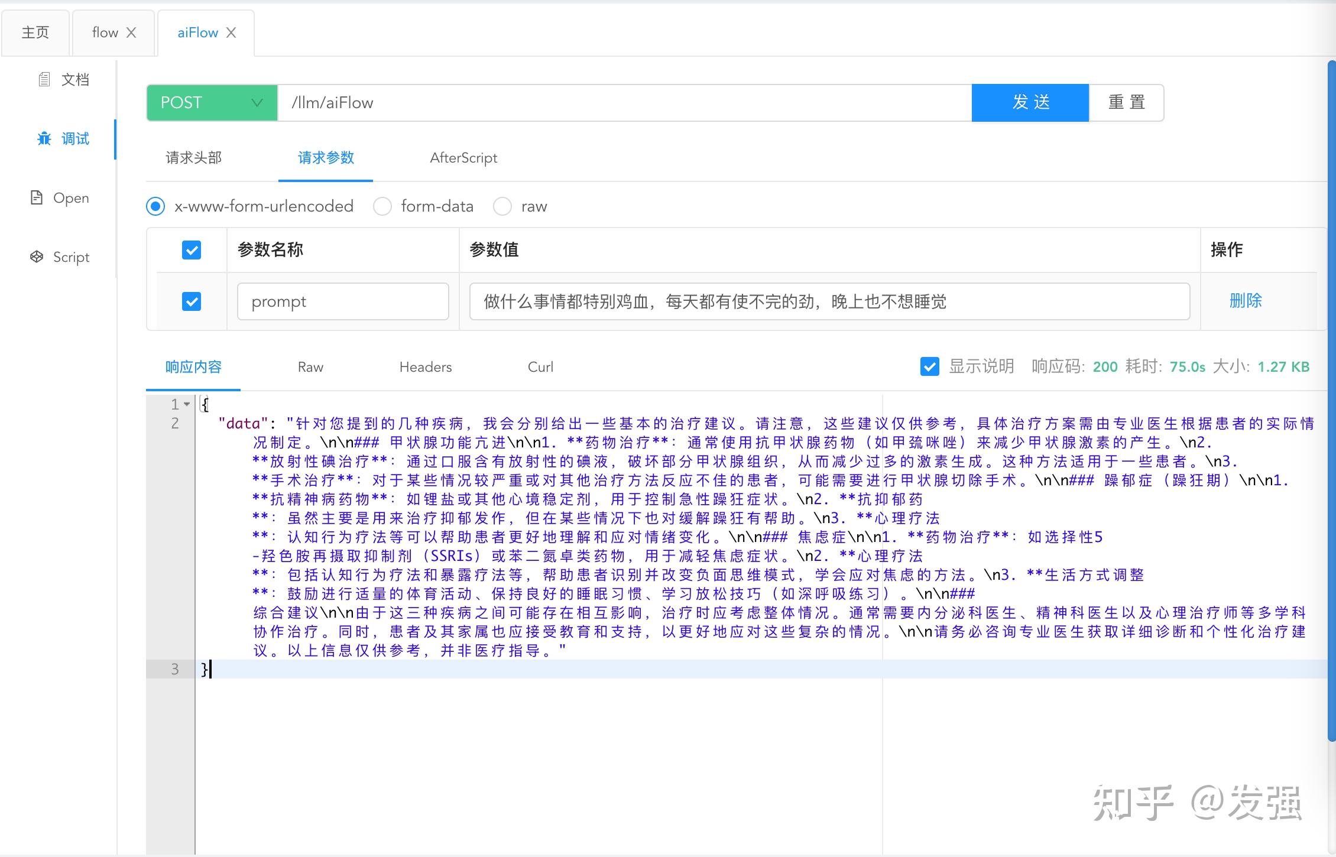
Task: Select x-www-form-urlencoded radio button
Action: pyautogui.click(x=155, y=206)
